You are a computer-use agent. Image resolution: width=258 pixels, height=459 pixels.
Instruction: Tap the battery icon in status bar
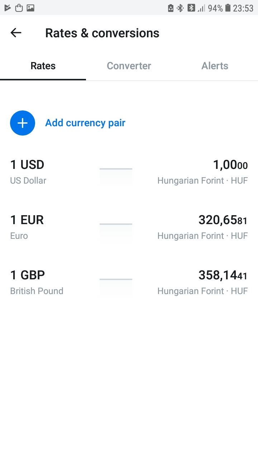coord(228,8)
